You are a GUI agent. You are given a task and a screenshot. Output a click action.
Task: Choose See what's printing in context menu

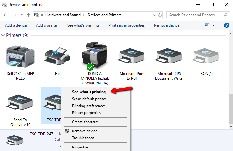pyautogui.click(x=89, y=92)
